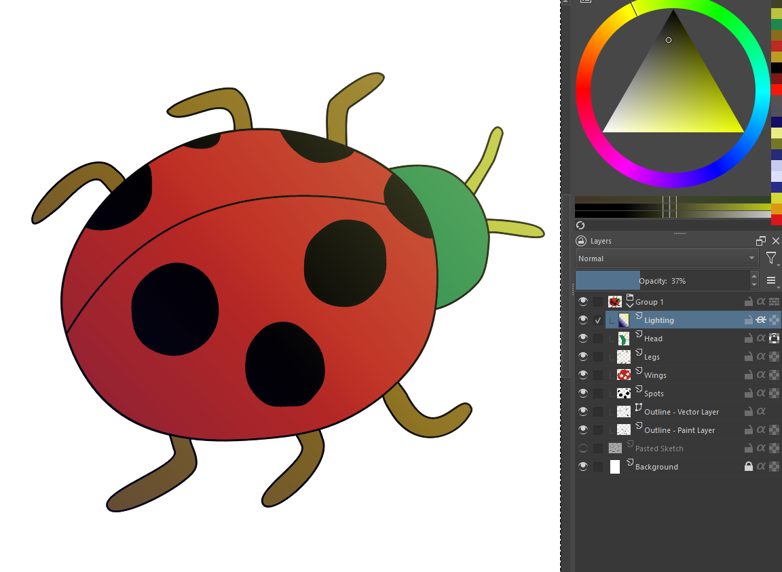Hide the Spots layer
The height and width of the screenshot is (572, 782).
click(x=582, y=394)
